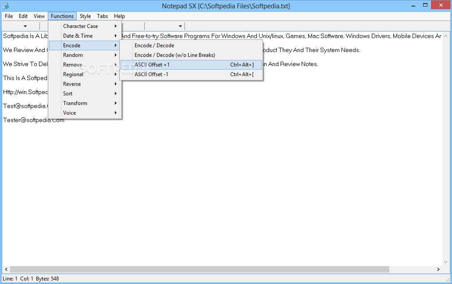Open the File menu
The height and width of the screenshot is (284, 452).
tap(9, 16)
